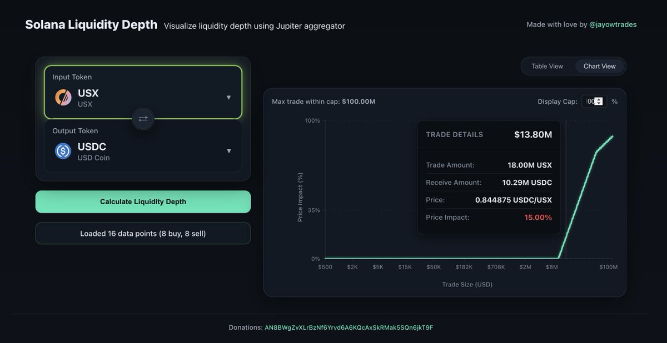
Task: Click the 'Trade Size (USD)' axis title
Action: click(x=467, y=284)
